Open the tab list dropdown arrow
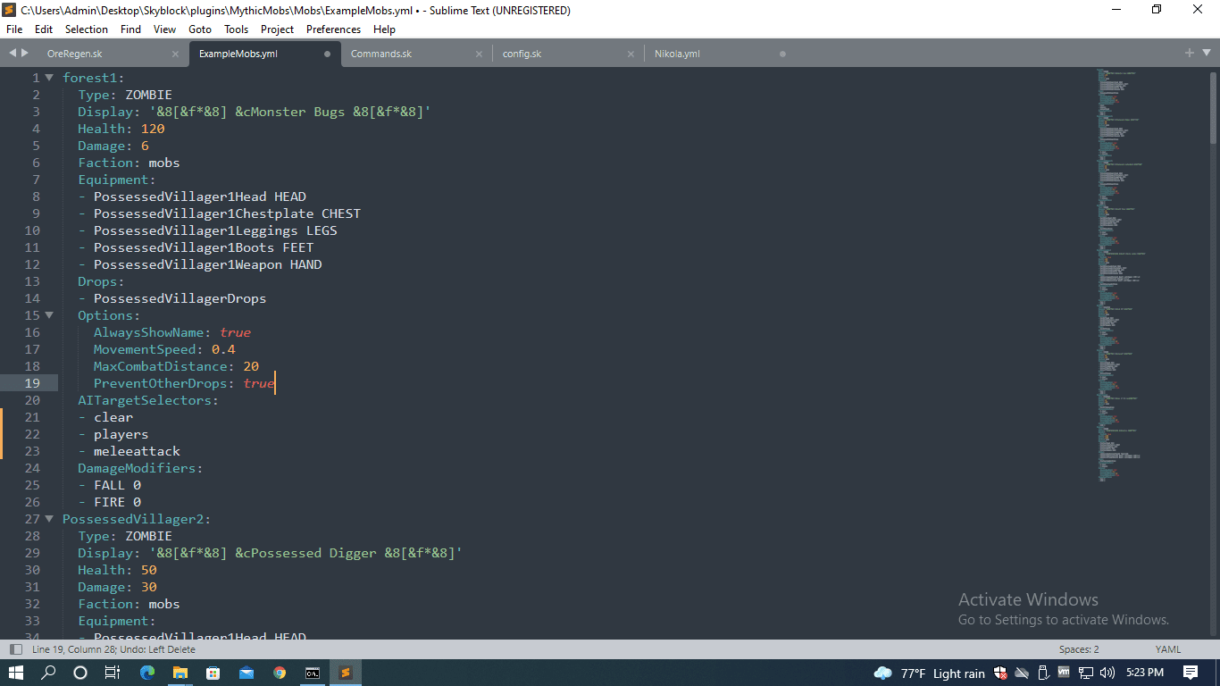Image resolution: width=1220 pixels, height=686 pixels. [1207, 54]
